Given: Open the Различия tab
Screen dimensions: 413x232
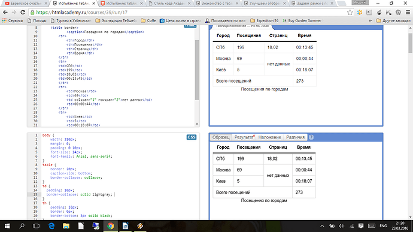Looking at the screenshot, I should tap(295, 137).
